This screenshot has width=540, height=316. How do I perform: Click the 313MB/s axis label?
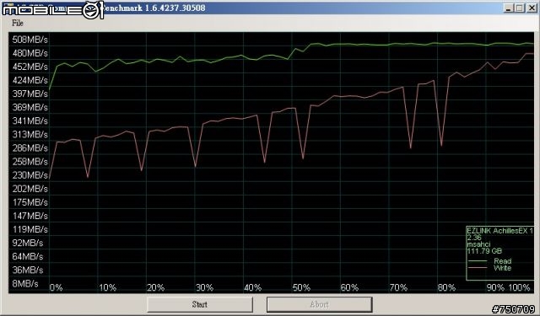point(30,134)
